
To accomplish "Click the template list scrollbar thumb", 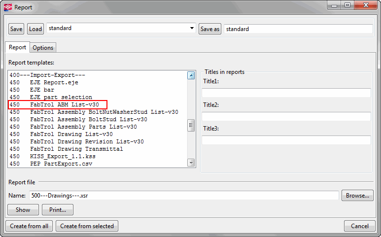I will (191, 125).
